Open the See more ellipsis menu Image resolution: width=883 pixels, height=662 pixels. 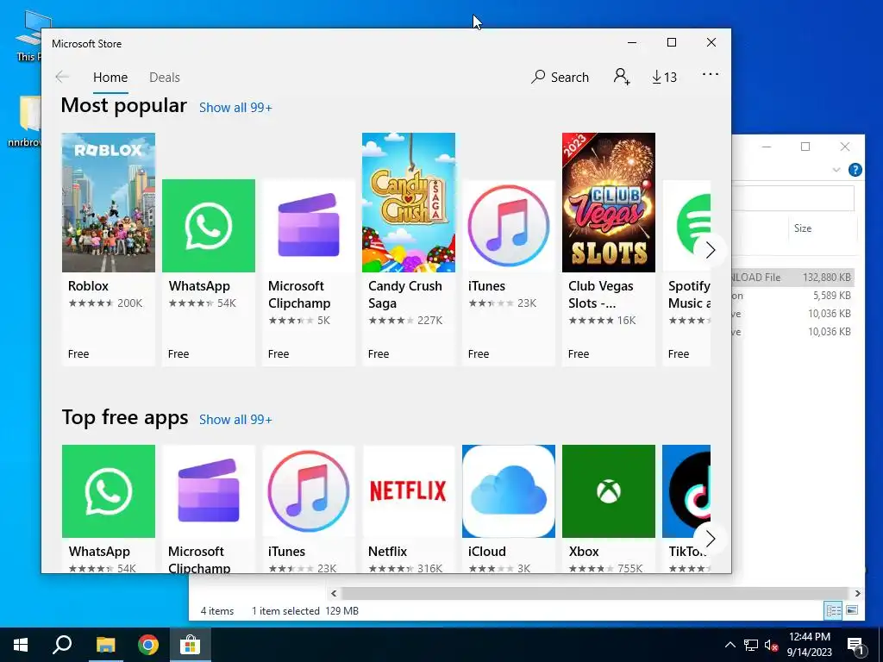coord(711,74)
